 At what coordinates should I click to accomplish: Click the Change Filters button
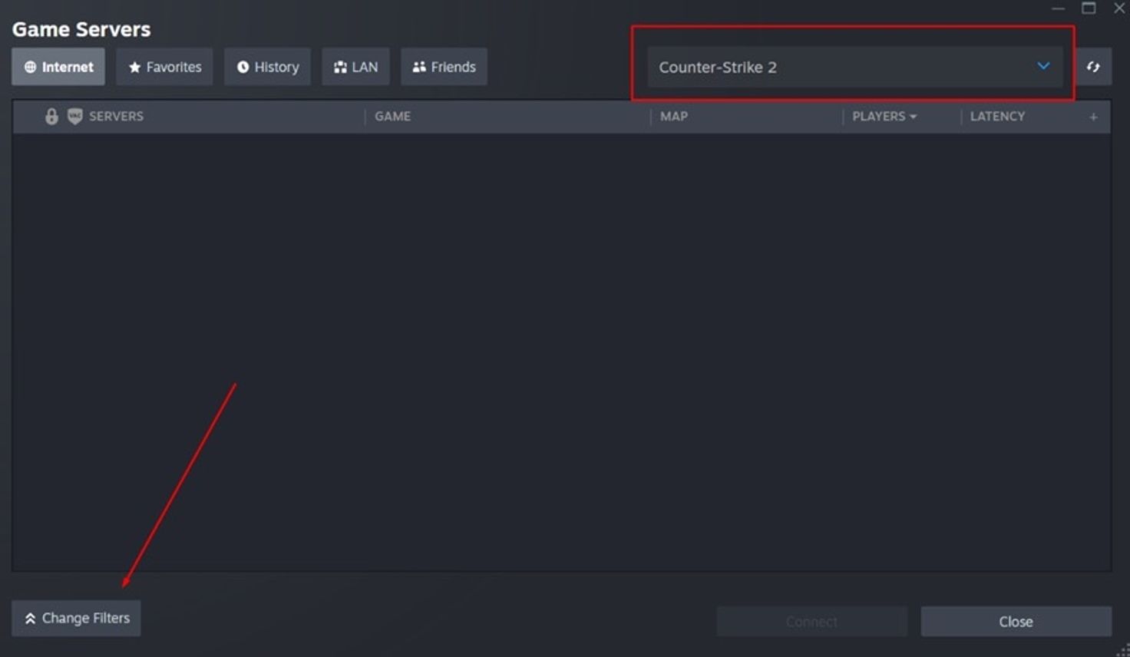tap(76, 618)
